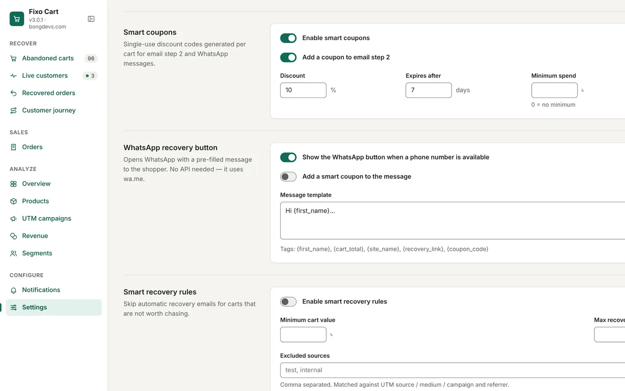Click the Live customers pulse icon
The height and width of the screenshot is (391, 625).
tap(14, 76)
